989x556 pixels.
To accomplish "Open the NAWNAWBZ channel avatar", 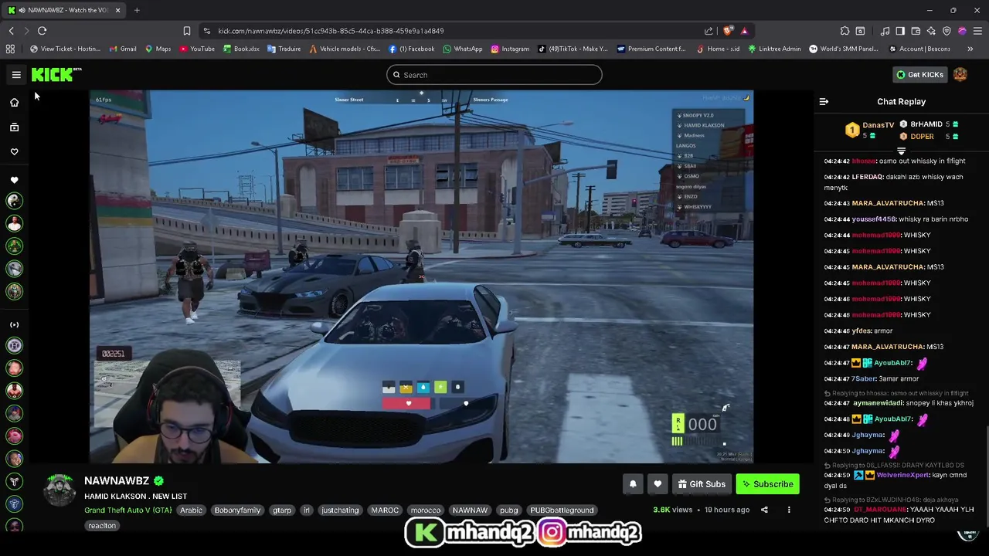I will (x=59, y=490).
